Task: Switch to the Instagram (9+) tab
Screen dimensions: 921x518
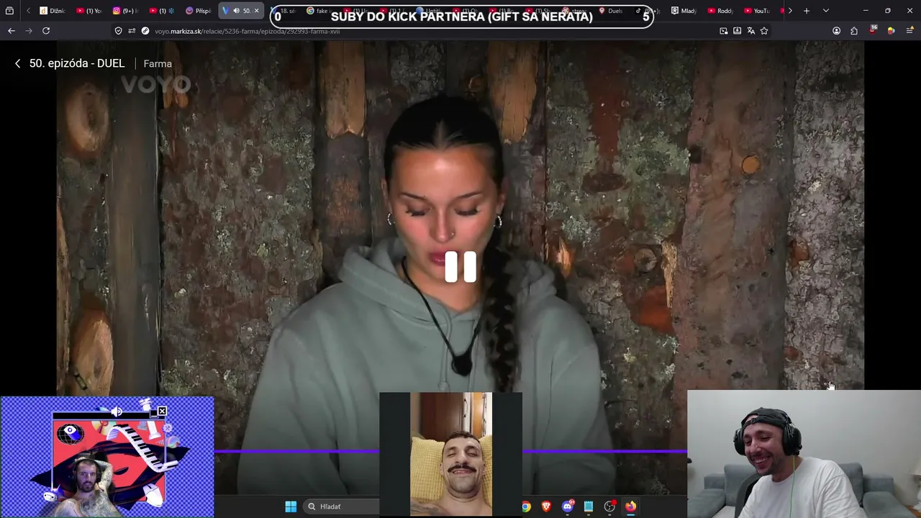Action: 125,11
